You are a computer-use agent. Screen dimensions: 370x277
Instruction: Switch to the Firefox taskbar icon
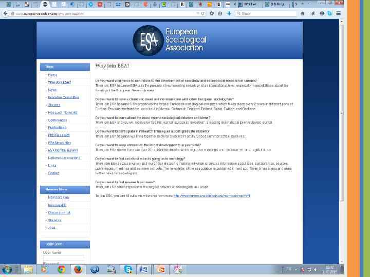(78, 270)
